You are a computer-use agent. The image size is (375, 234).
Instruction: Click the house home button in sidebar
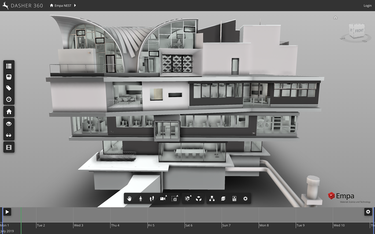(9, 112)
